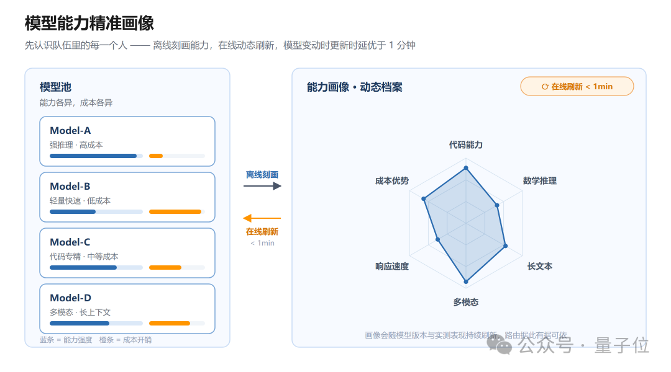Click the 成本优势 radar label
This screenshot has width=671, height=372.
[x=392, y=180]
